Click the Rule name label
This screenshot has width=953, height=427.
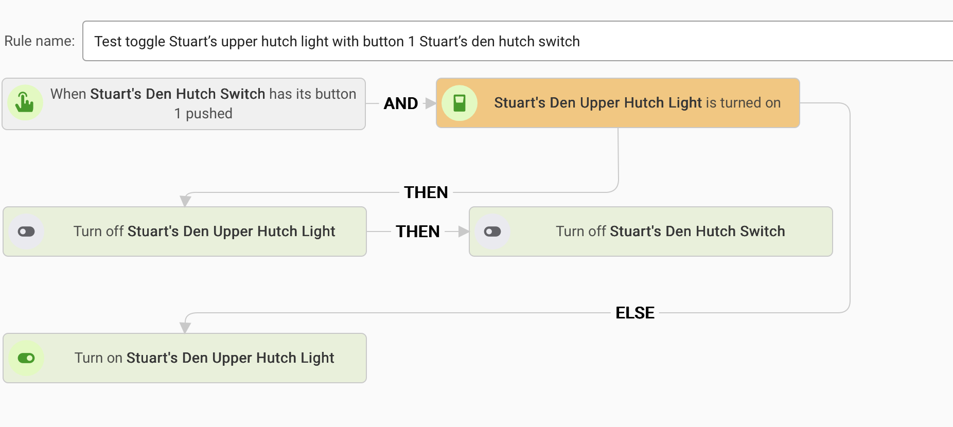[x=40, y=41]
